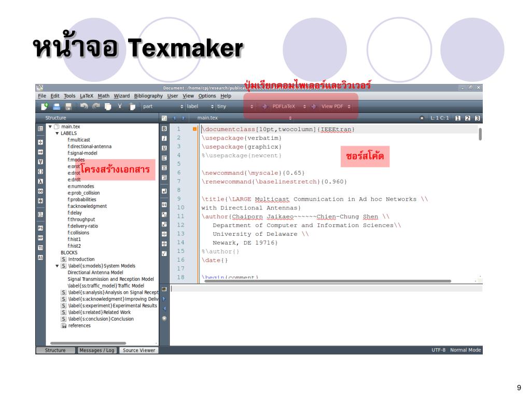This screenshot has height=398, width=531.
Task: Open the Greek letters (lambda) panel
Action: pyautogui.click(x=40, y=181)
